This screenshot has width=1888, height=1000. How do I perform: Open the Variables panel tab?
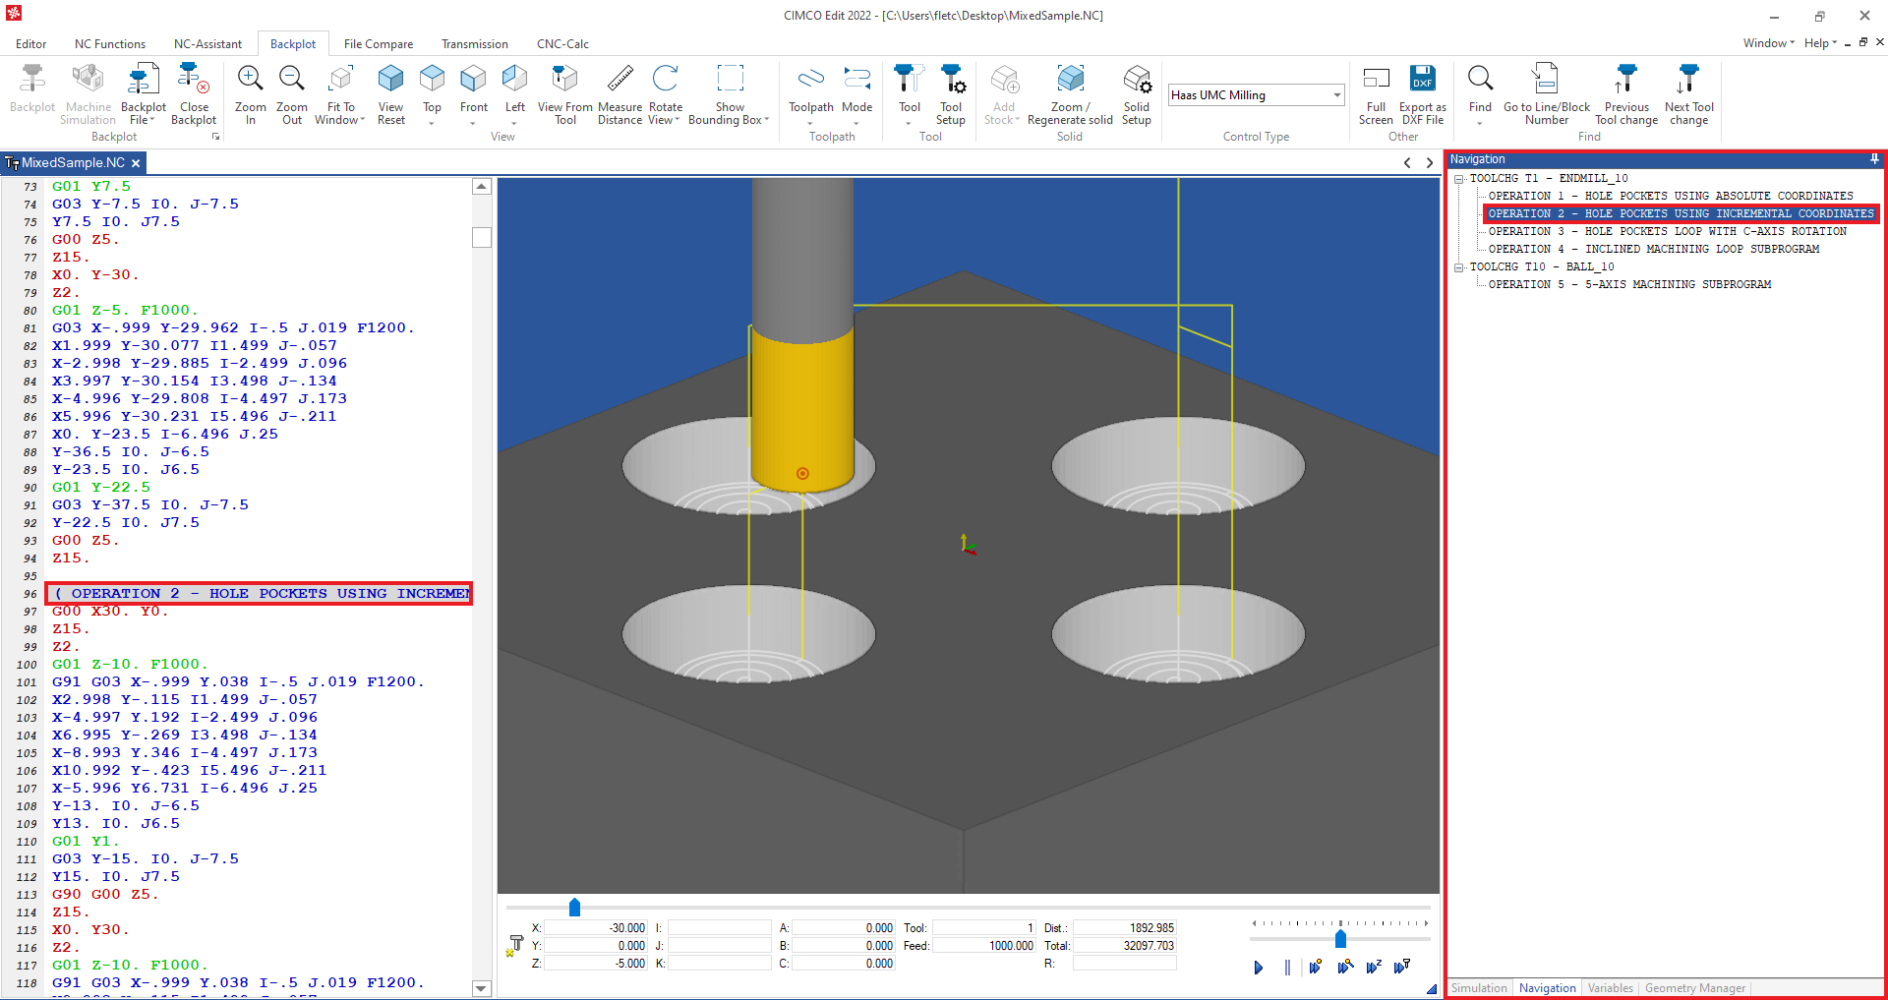coord(1609,988)
